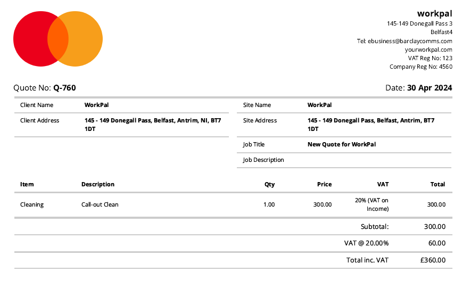This screenshot has height=288, width=462.
Task: Click the yourworkpal.com website text
Action: (428, 50)
